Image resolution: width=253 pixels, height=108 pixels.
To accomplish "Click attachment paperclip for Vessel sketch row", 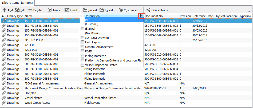I will [x=3, y=98].
